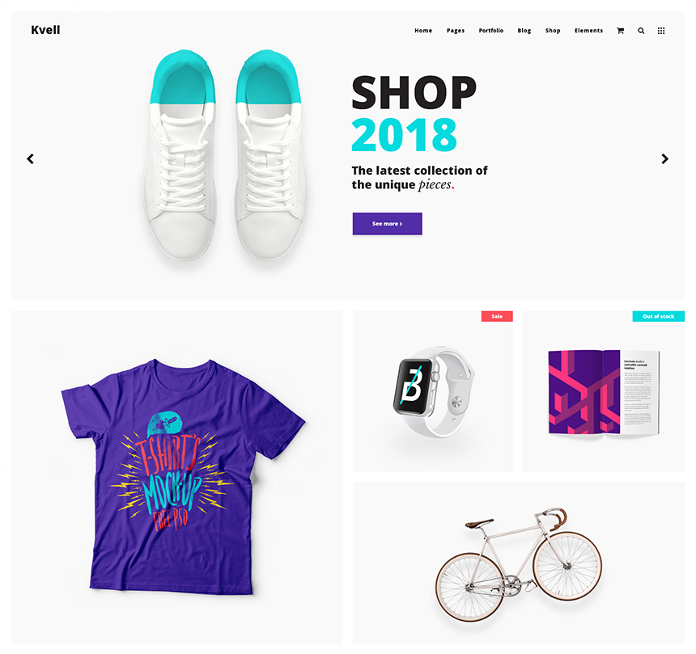Open the smartwatch product tile
The image size is (696, 654).
tap(433, 391)
